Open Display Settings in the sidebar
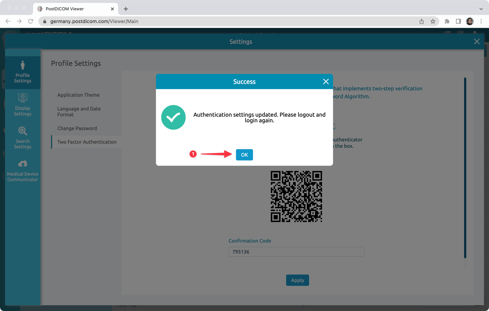This screenshot has width=489, height=311. [x=22, y=105]
